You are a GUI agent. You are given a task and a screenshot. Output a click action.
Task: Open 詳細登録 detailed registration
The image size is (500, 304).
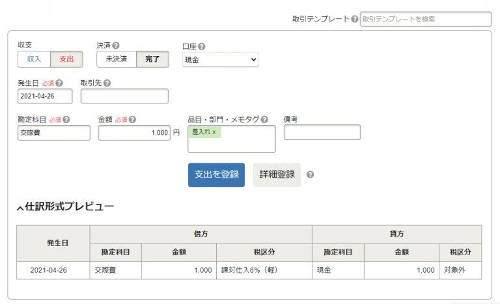coord(277,175)
